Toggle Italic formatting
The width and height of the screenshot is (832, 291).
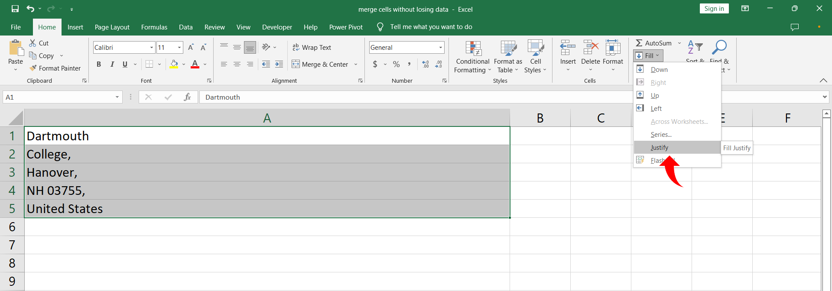[x=112, y=64]
